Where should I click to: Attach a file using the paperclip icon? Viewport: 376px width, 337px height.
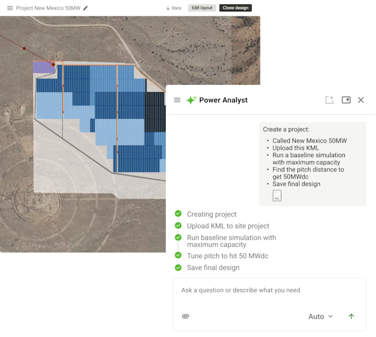pyautogui.click(x=186, y=316)
